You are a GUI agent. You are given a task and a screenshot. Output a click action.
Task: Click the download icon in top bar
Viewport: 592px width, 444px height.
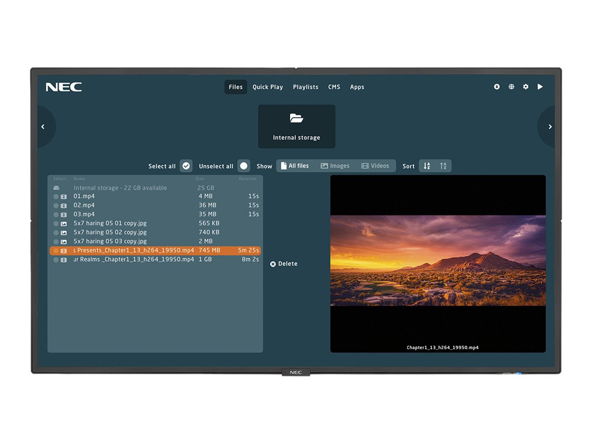(x=497, y=87)
